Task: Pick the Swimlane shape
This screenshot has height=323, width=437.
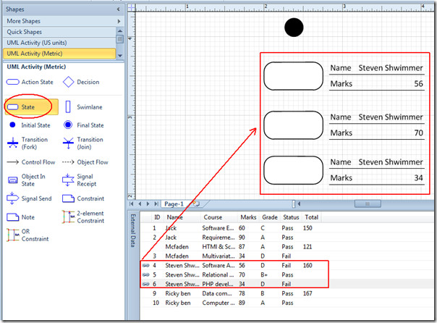Action: (x=84, y=107)
